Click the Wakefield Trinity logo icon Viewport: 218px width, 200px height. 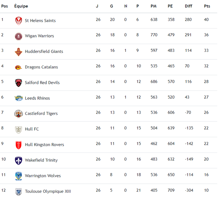pyautogui.click(x=18, y=160)
